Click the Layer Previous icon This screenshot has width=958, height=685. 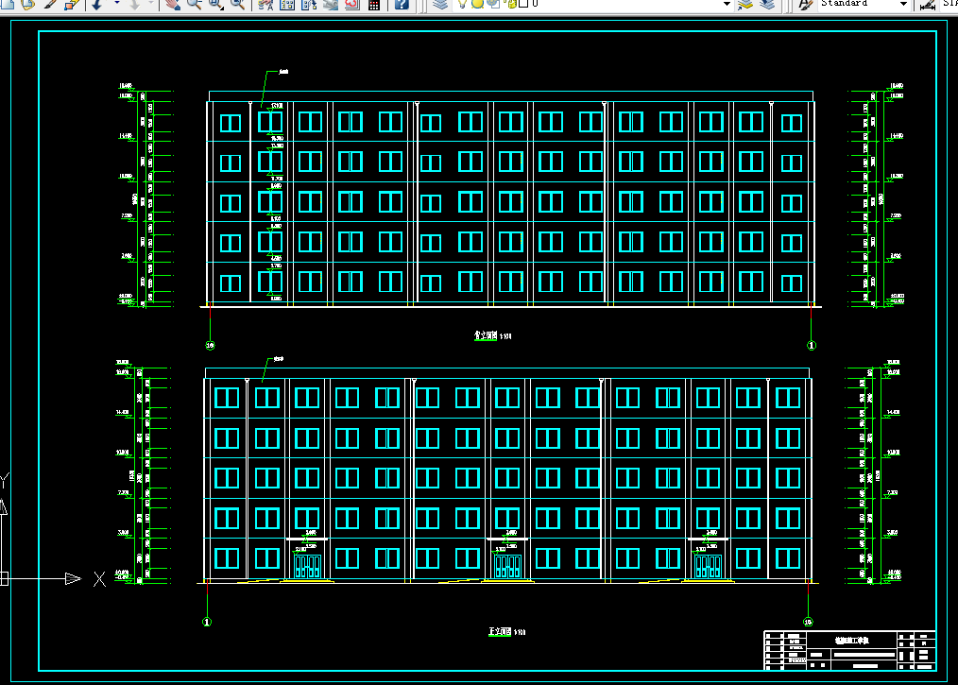point(767,5)
